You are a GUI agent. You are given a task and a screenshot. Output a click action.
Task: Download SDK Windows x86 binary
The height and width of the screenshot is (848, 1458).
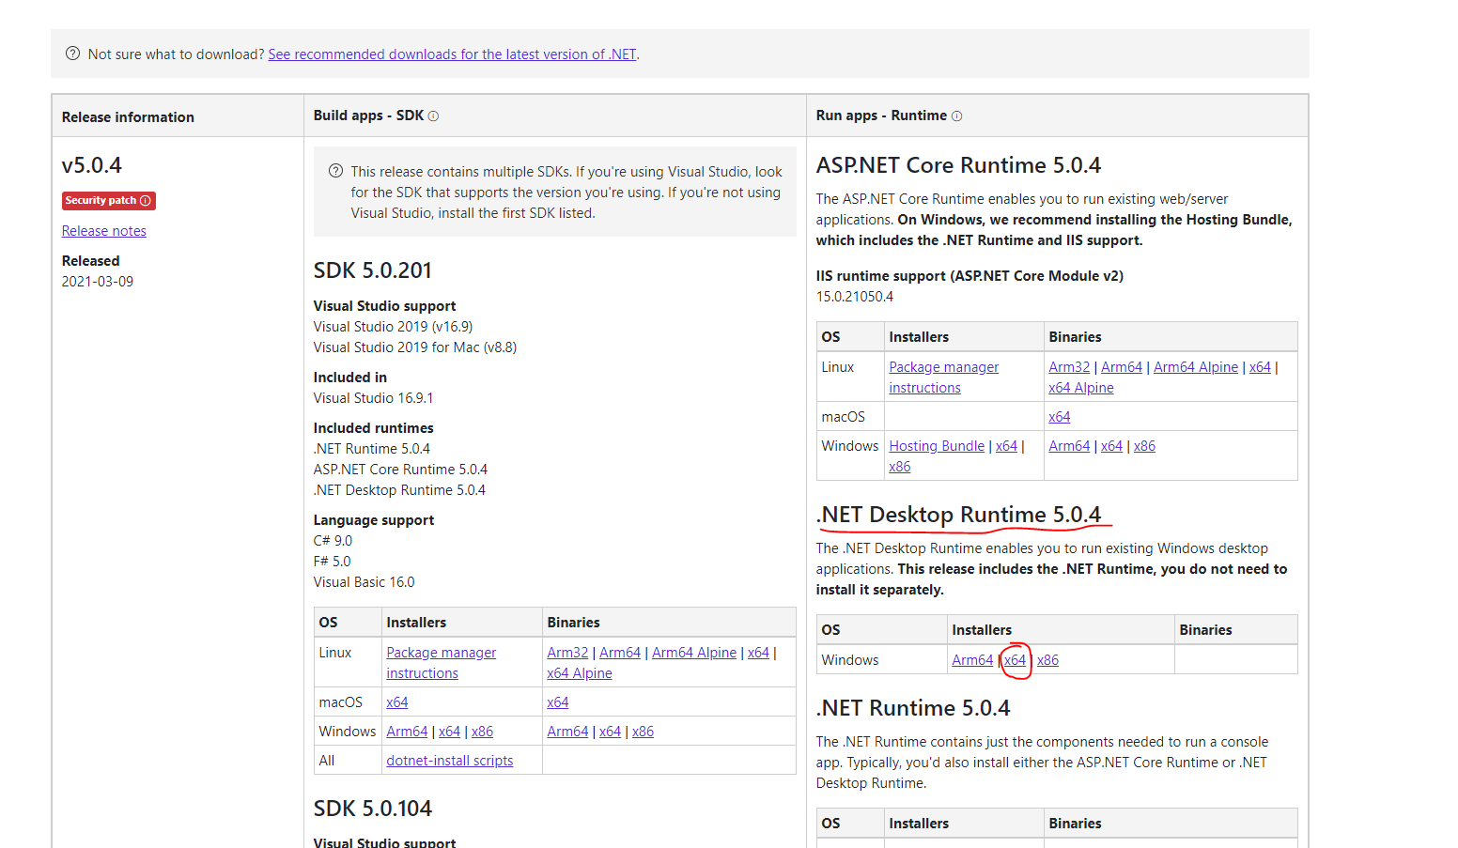tap(643, 732)
